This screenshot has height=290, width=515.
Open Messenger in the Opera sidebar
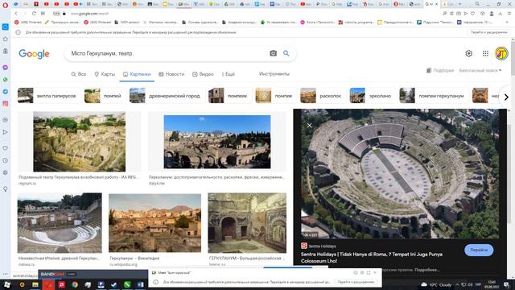6,67
